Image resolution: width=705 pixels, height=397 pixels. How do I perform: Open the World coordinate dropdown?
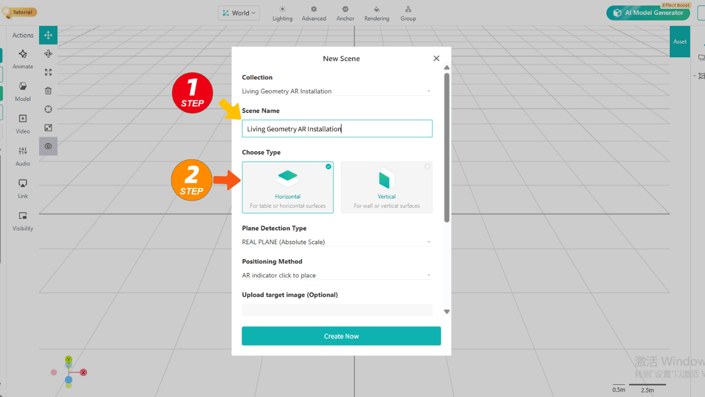pos(239,13)
